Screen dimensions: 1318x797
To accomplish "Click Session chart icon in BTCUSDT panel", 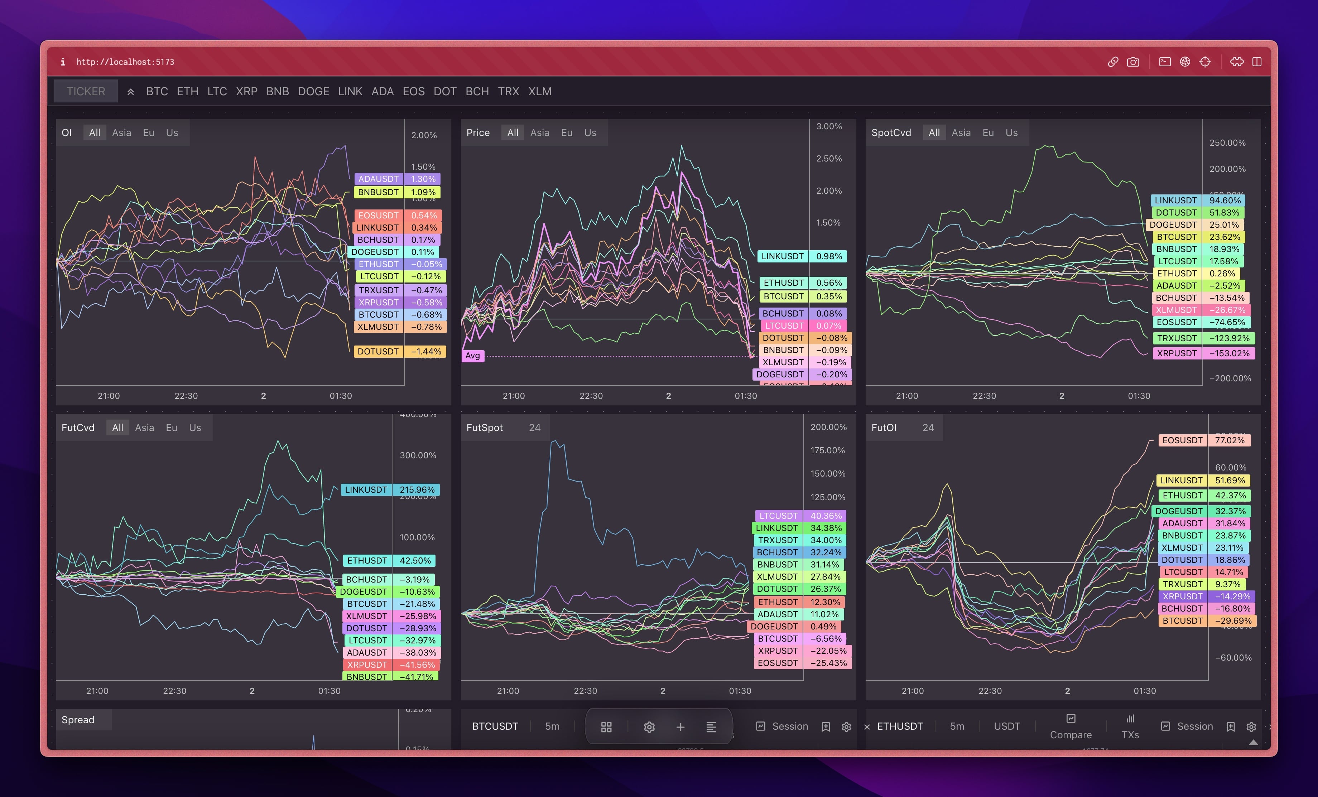I will coord(761,726).
